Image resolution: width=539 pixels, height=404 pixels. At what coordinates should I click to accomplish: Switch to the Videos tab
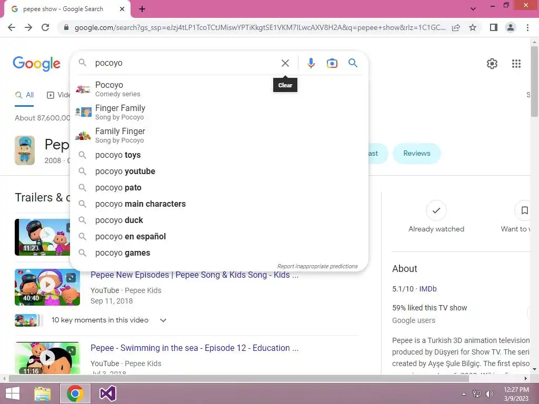point(58,95)
